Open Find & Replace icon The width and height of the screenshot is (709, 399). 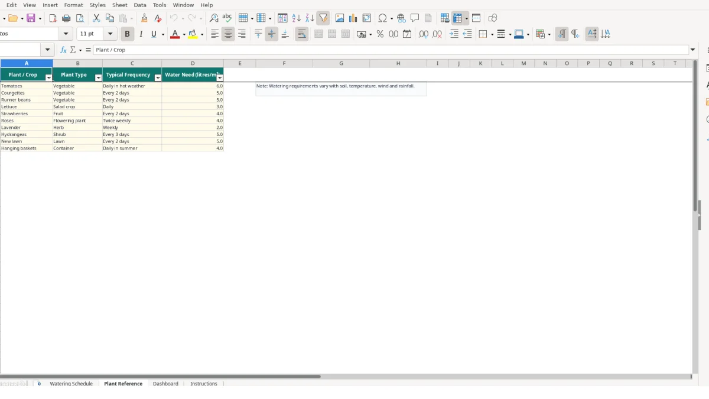click(x=214, y=18)
